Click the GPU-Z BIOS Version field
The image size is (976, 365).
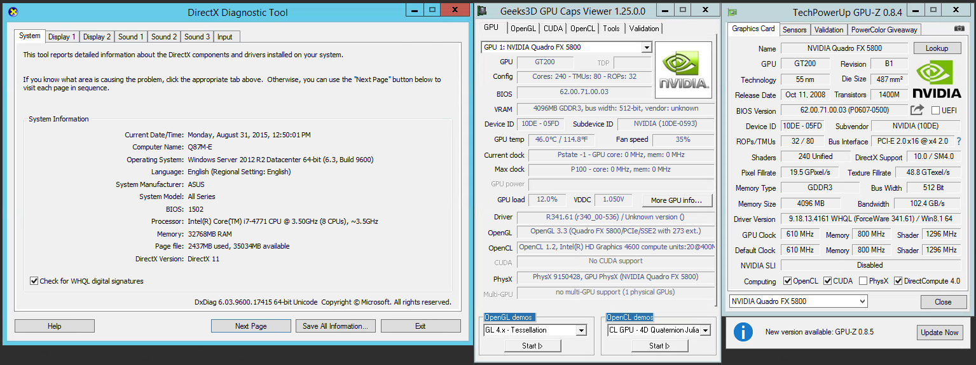[x=844, y=111]
